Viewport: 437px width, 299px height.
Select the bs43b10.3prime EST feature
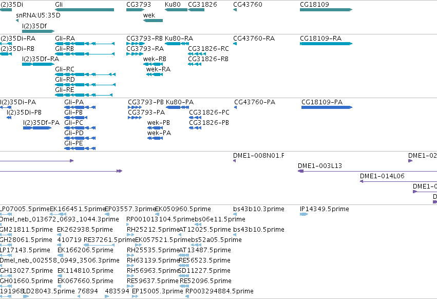click(x=235, y=214)
